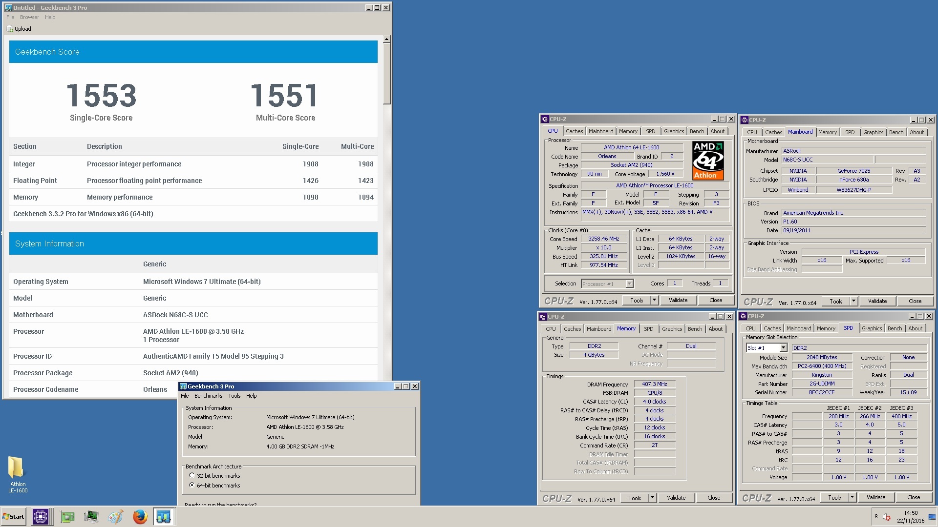The height and width of the screenshot is (527, 938).
Task: Open the Processor #1 selection dropdown
Action: pyautogui.click(x=629, y=284)
